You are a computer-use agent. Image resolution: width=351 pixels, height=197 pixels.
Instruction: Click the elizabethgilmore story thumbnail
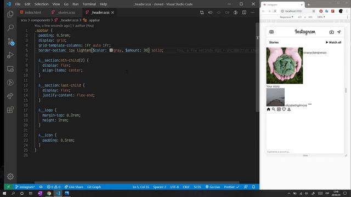(x=275, y=97)
